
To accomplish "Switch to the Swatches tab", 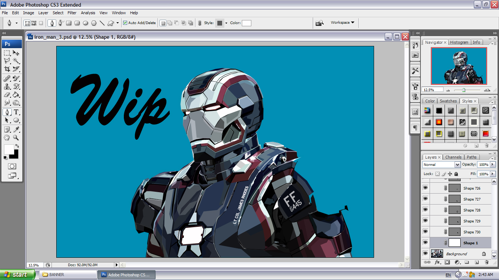I will coord(448,101).
